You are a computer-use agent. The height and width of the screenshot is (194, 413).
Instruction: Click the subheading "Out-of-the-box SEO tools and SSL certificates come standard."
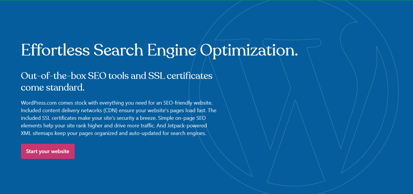[x=117, y=82]
